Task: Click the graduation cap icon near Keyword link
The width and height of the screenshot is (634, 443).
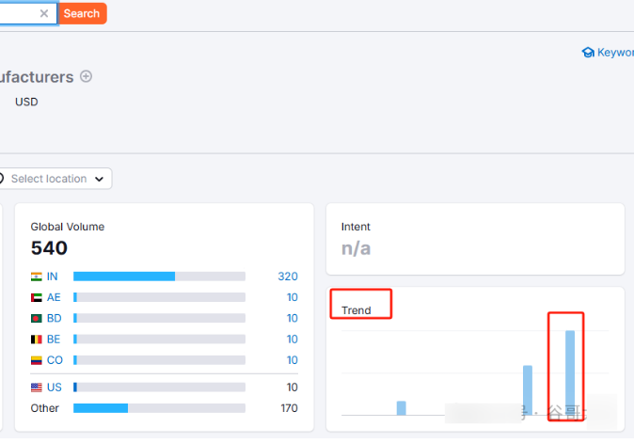Action: point(588,53)
